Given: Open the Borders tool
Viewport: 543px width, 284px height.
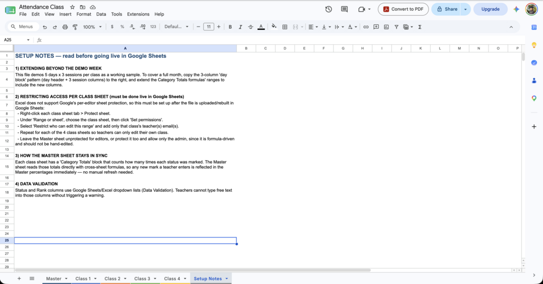Looking at the screenshot, I should pyautogui.click(x=285, y=26).
